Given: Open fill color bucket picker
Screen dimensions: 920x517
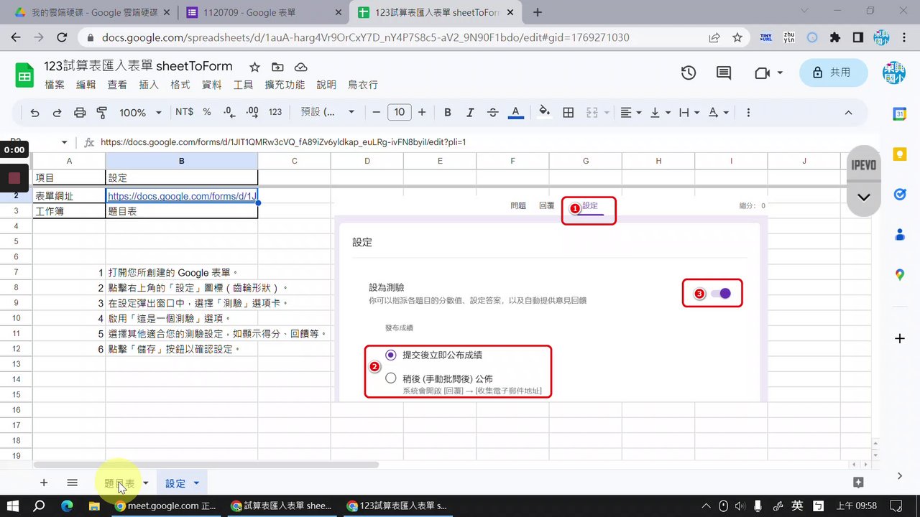Looking at the screenshot, I should (545, 112).
